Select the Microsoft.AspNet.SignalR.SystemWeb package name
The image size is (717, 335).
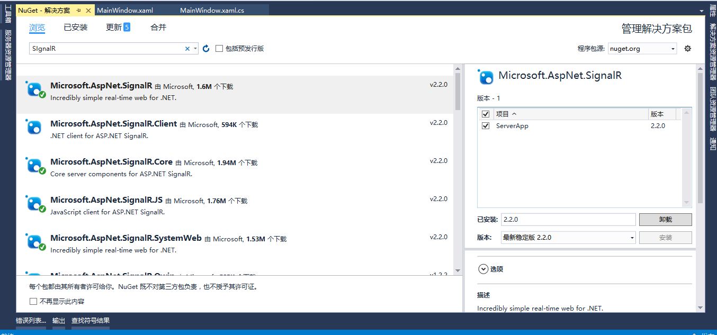(126, 238)
